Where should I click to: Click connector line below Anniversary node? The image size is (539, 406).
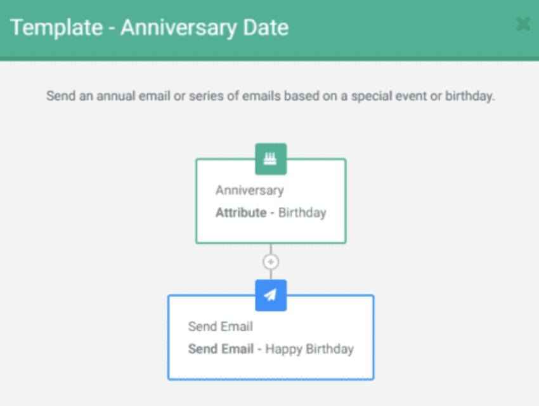pos(271,249)
